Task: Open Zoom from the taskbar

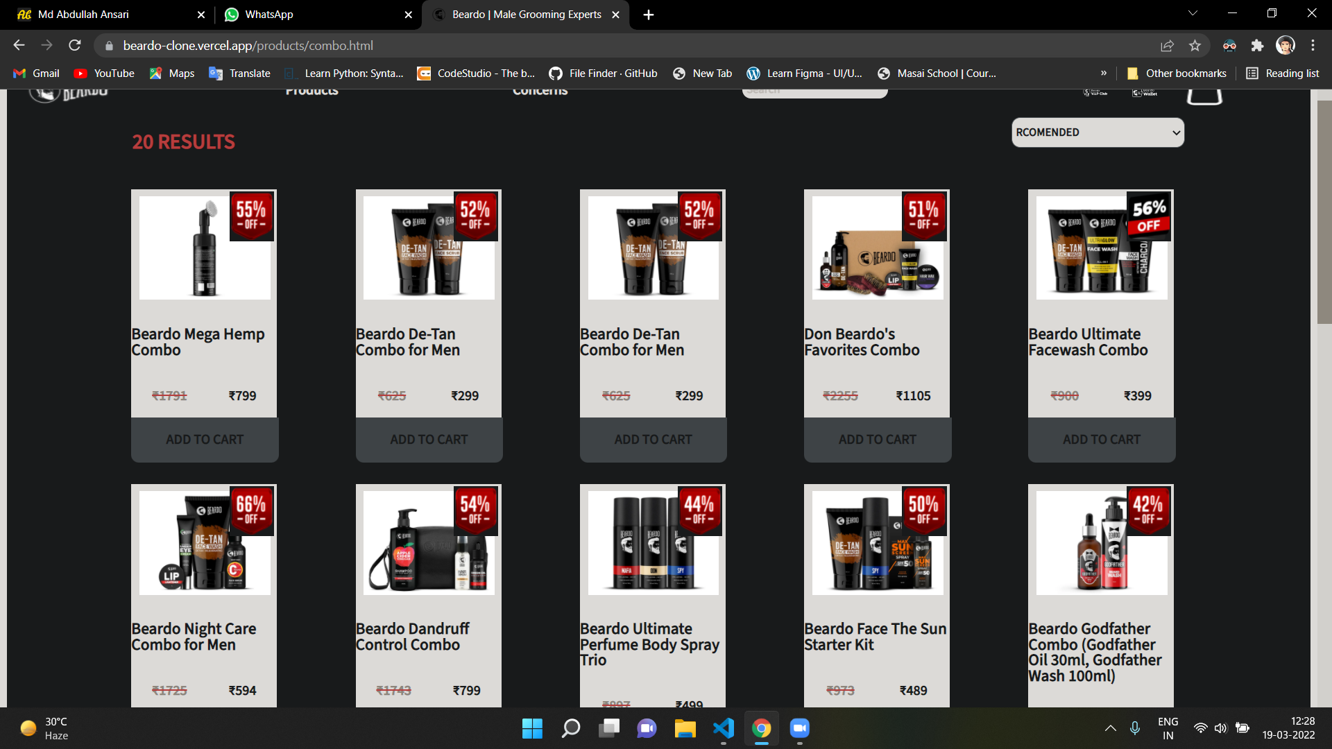Action: pos(799,728)
